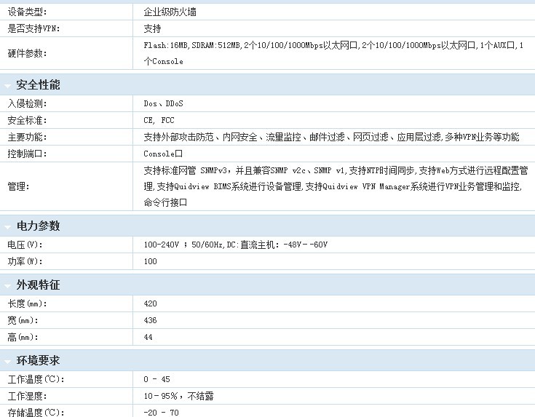Click the 设备类型 row label
Viewport: 535px width, 417px height.
pos(26,12)
